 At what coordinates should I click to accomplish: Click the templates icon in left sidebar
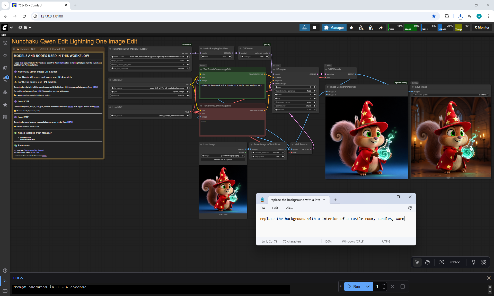(5, 117)
